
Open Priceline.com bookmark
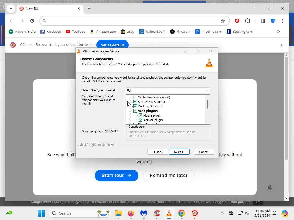(208, 32)
